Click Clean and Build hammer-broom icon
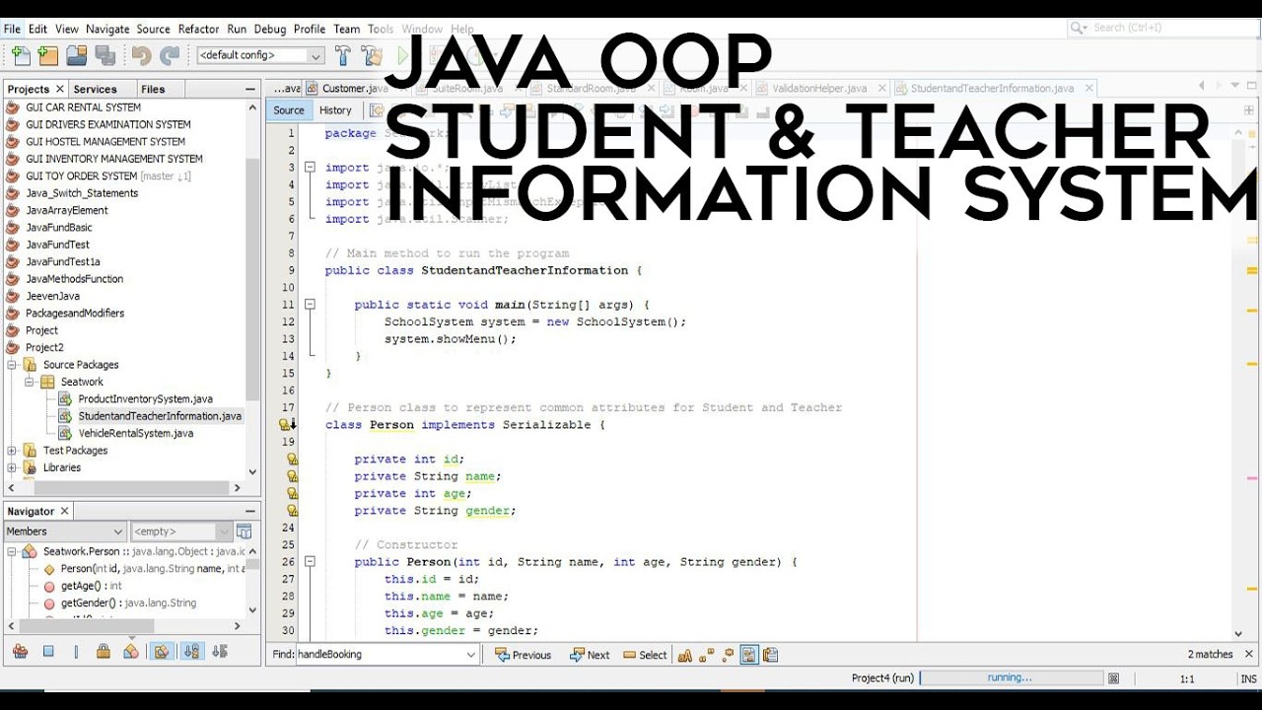This screenshot has height=710, width=1262. [x=372, y=56]
